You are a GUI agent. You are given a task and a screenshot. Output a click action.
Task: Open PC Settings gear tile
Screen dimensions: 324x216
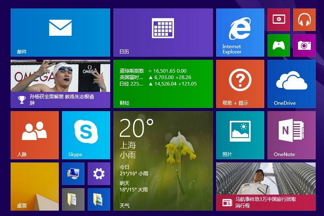[x=98, y=173]
